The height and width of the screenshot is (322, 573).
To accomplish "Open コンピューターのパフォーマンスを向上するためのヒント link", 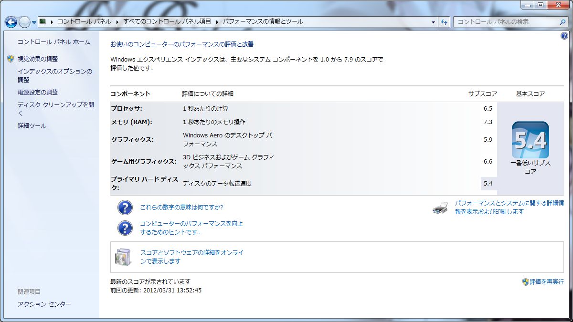I will (x=191, y=228).
